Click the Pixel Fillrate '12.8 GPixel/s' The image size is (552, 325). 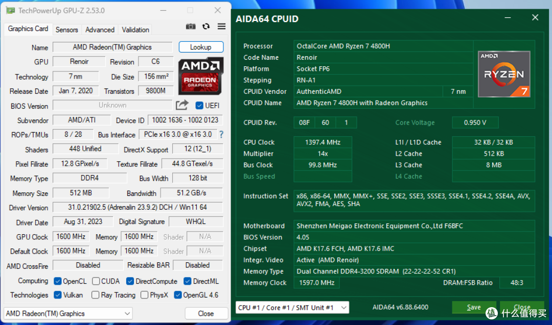point(80,164)
